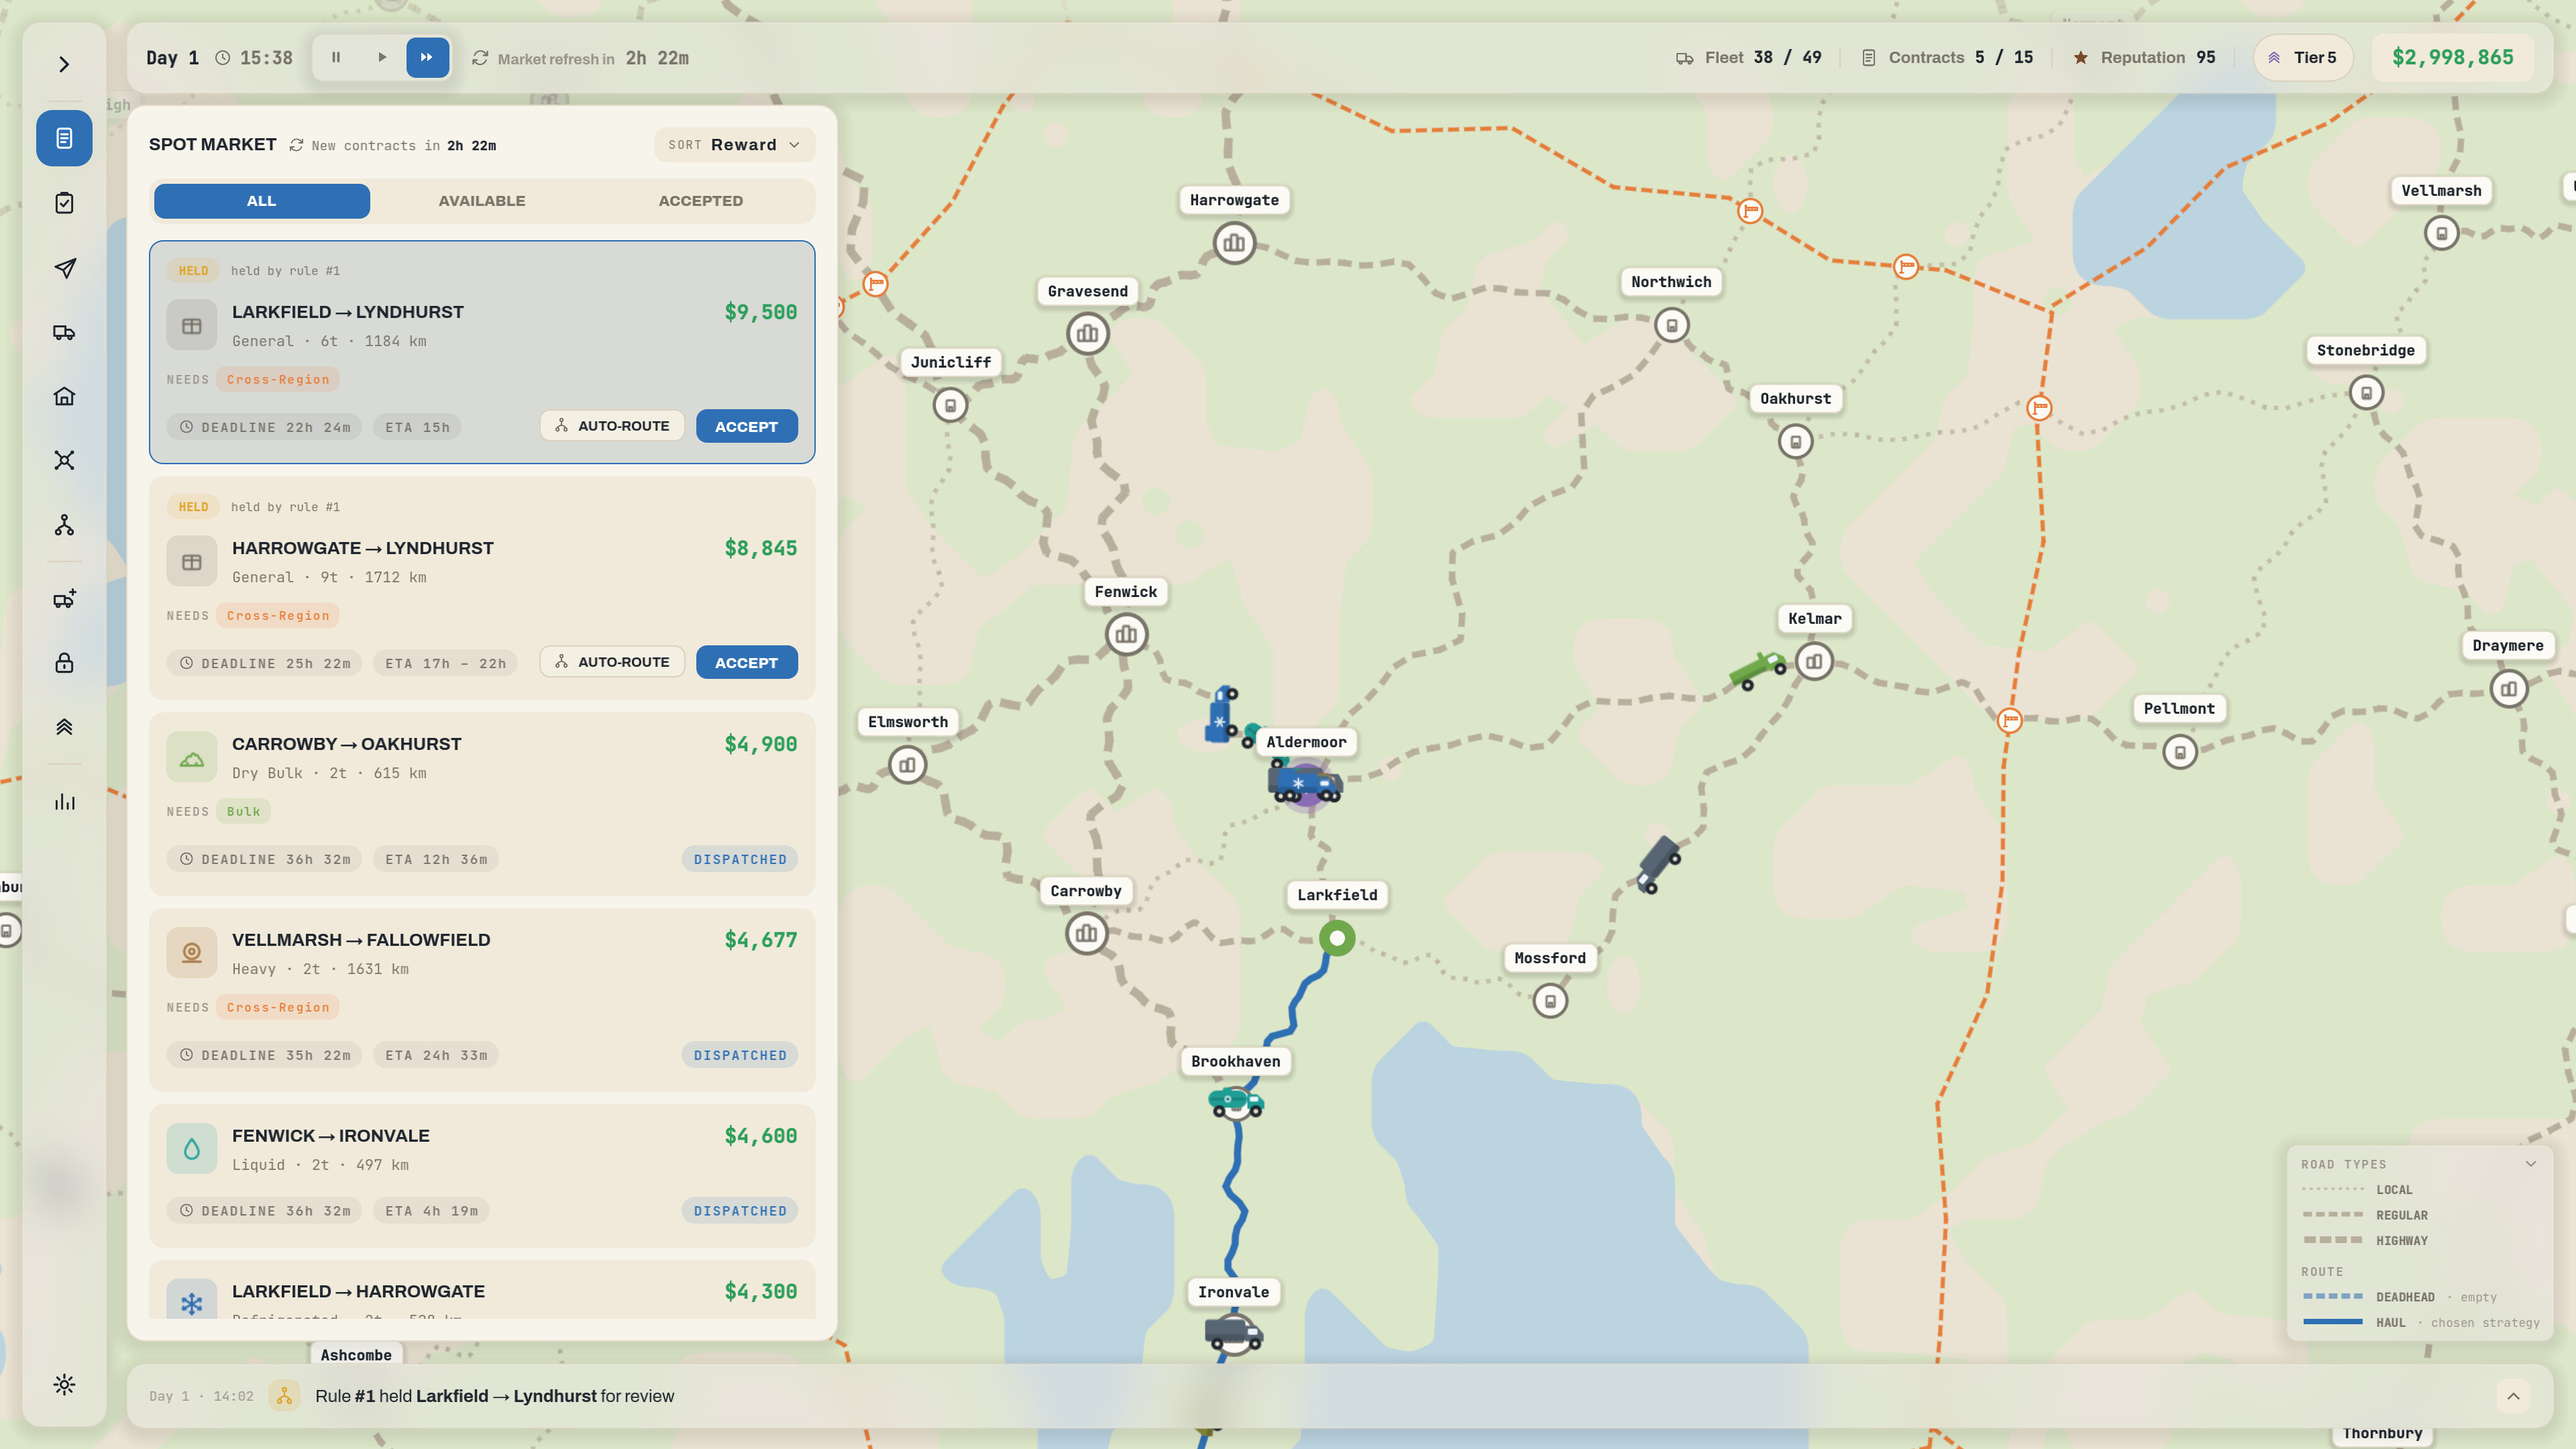
Task: Play at normal speed
Action: [382, 58]
